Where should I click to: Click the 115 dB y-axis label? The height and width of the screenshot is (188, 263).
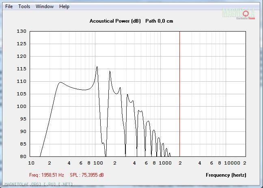coord(22,69)
